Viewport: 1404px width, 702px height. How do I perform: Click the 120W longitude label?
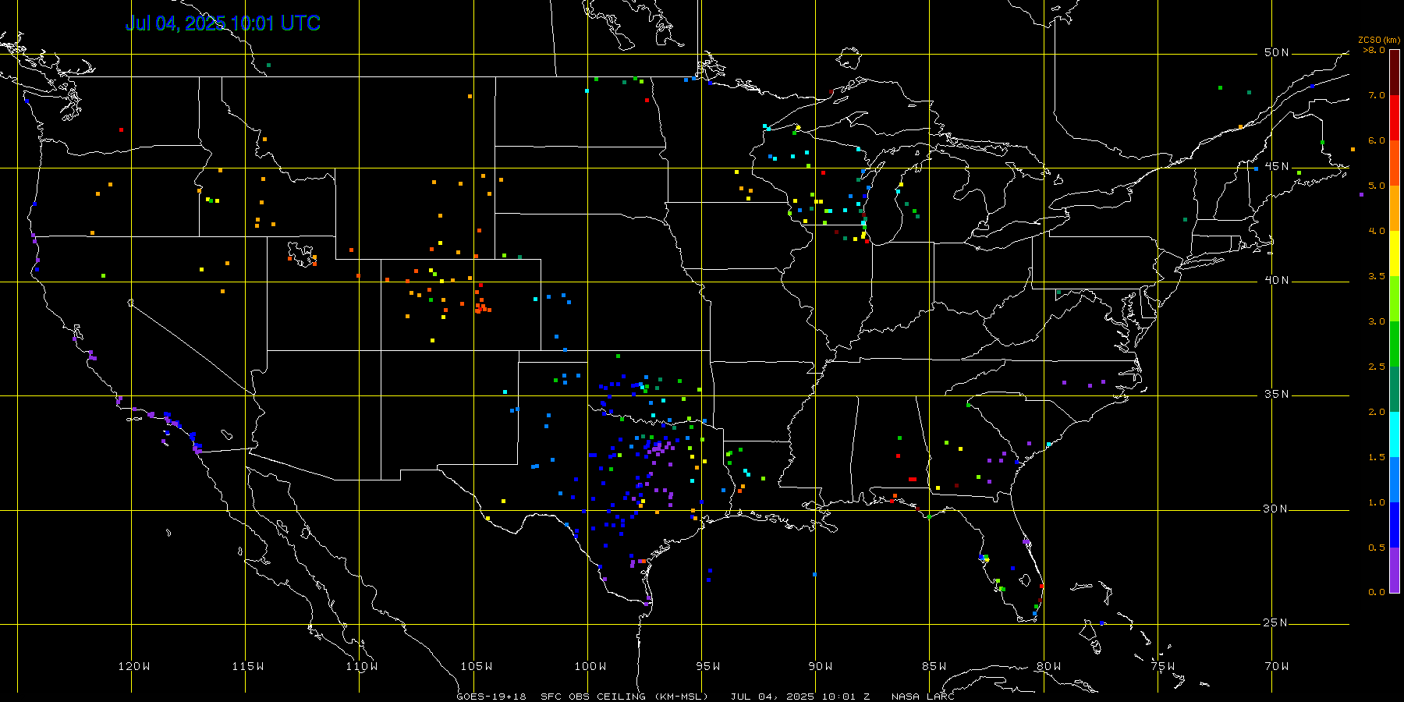click(134, 666)
